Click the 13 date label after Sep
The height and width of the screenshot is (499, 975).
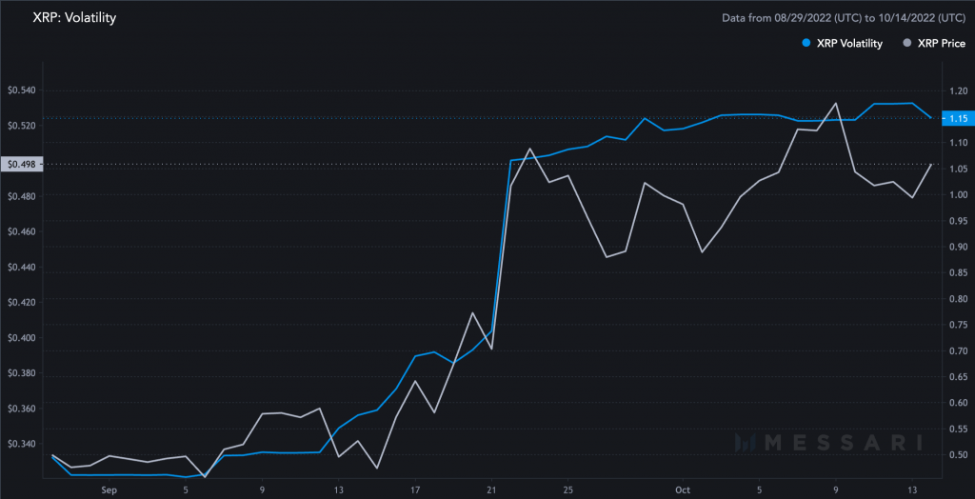coord(339,489)
